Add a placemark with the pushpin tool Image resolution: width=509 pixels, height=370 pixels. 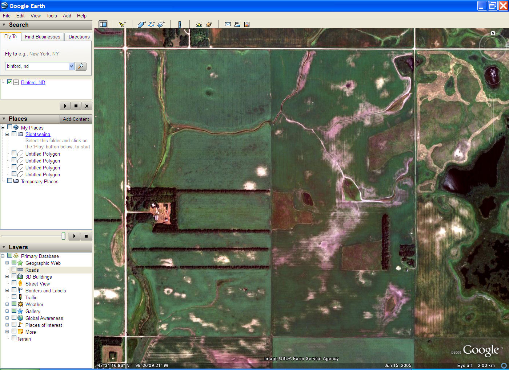coord(122,24)
